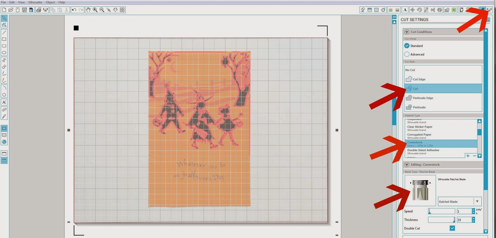This screenshot has width=496, height=238.
Task: Select the Standard cut mode radio button
Action: [x=407, y=46]
